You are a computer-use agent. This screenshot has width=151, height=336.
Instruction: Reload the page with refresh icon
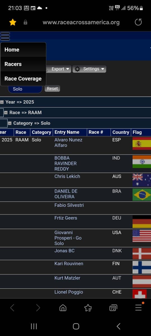pos(138,22)
